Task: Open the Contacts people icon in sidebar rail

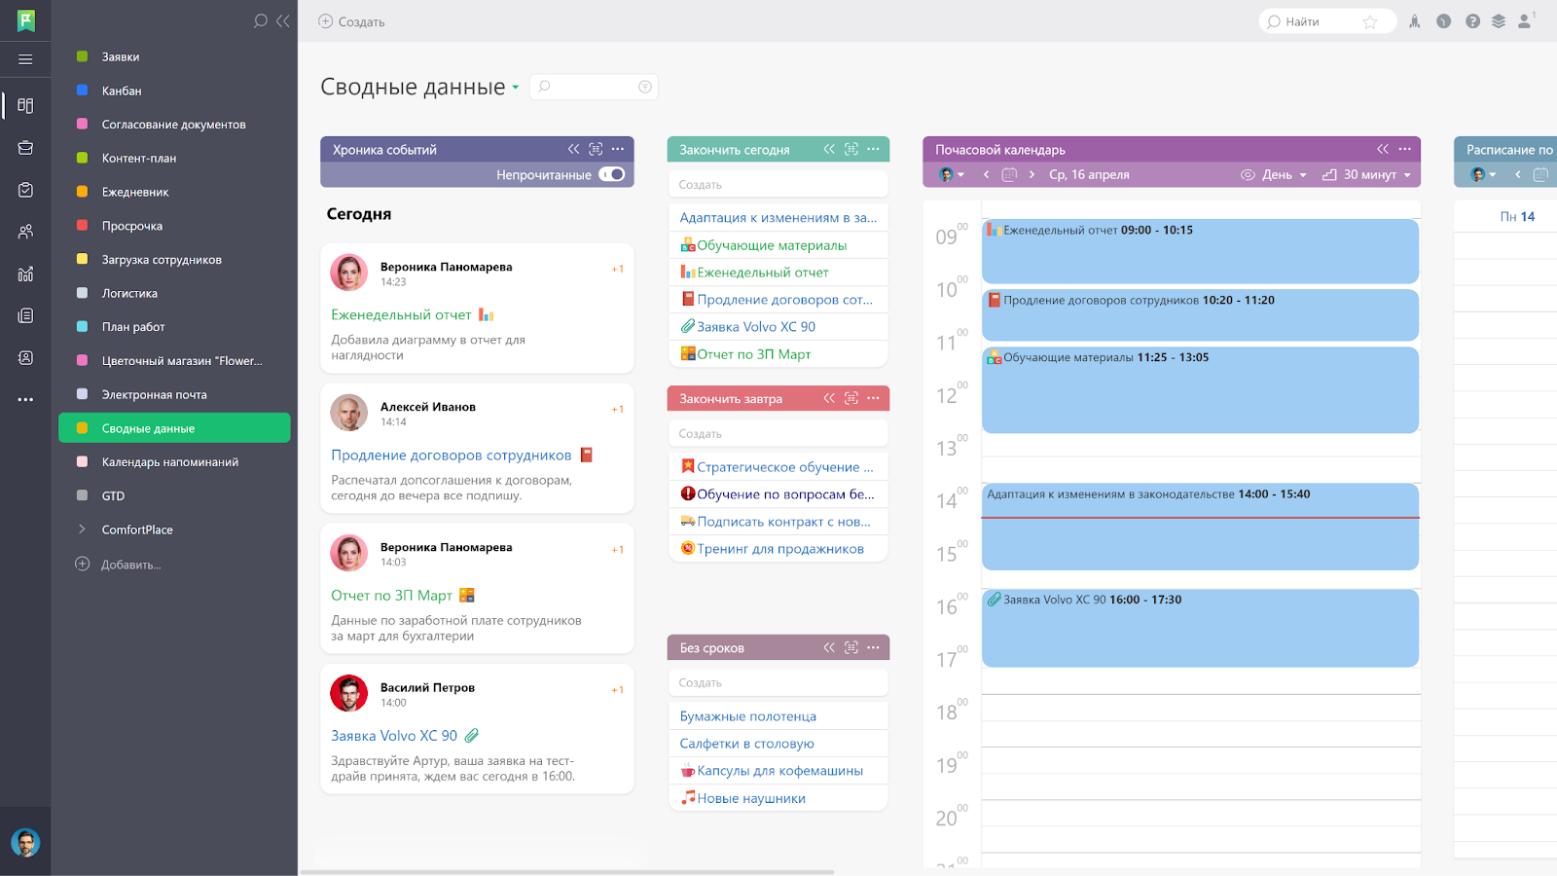Action: (x=24, y=231)
